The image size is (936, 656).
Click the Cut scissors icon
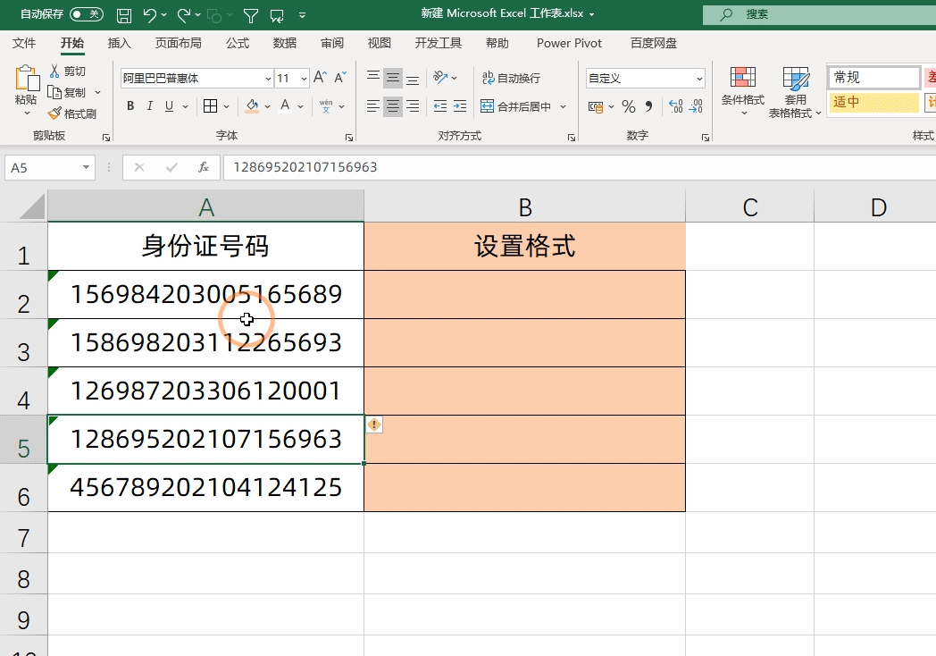[54, 71]
